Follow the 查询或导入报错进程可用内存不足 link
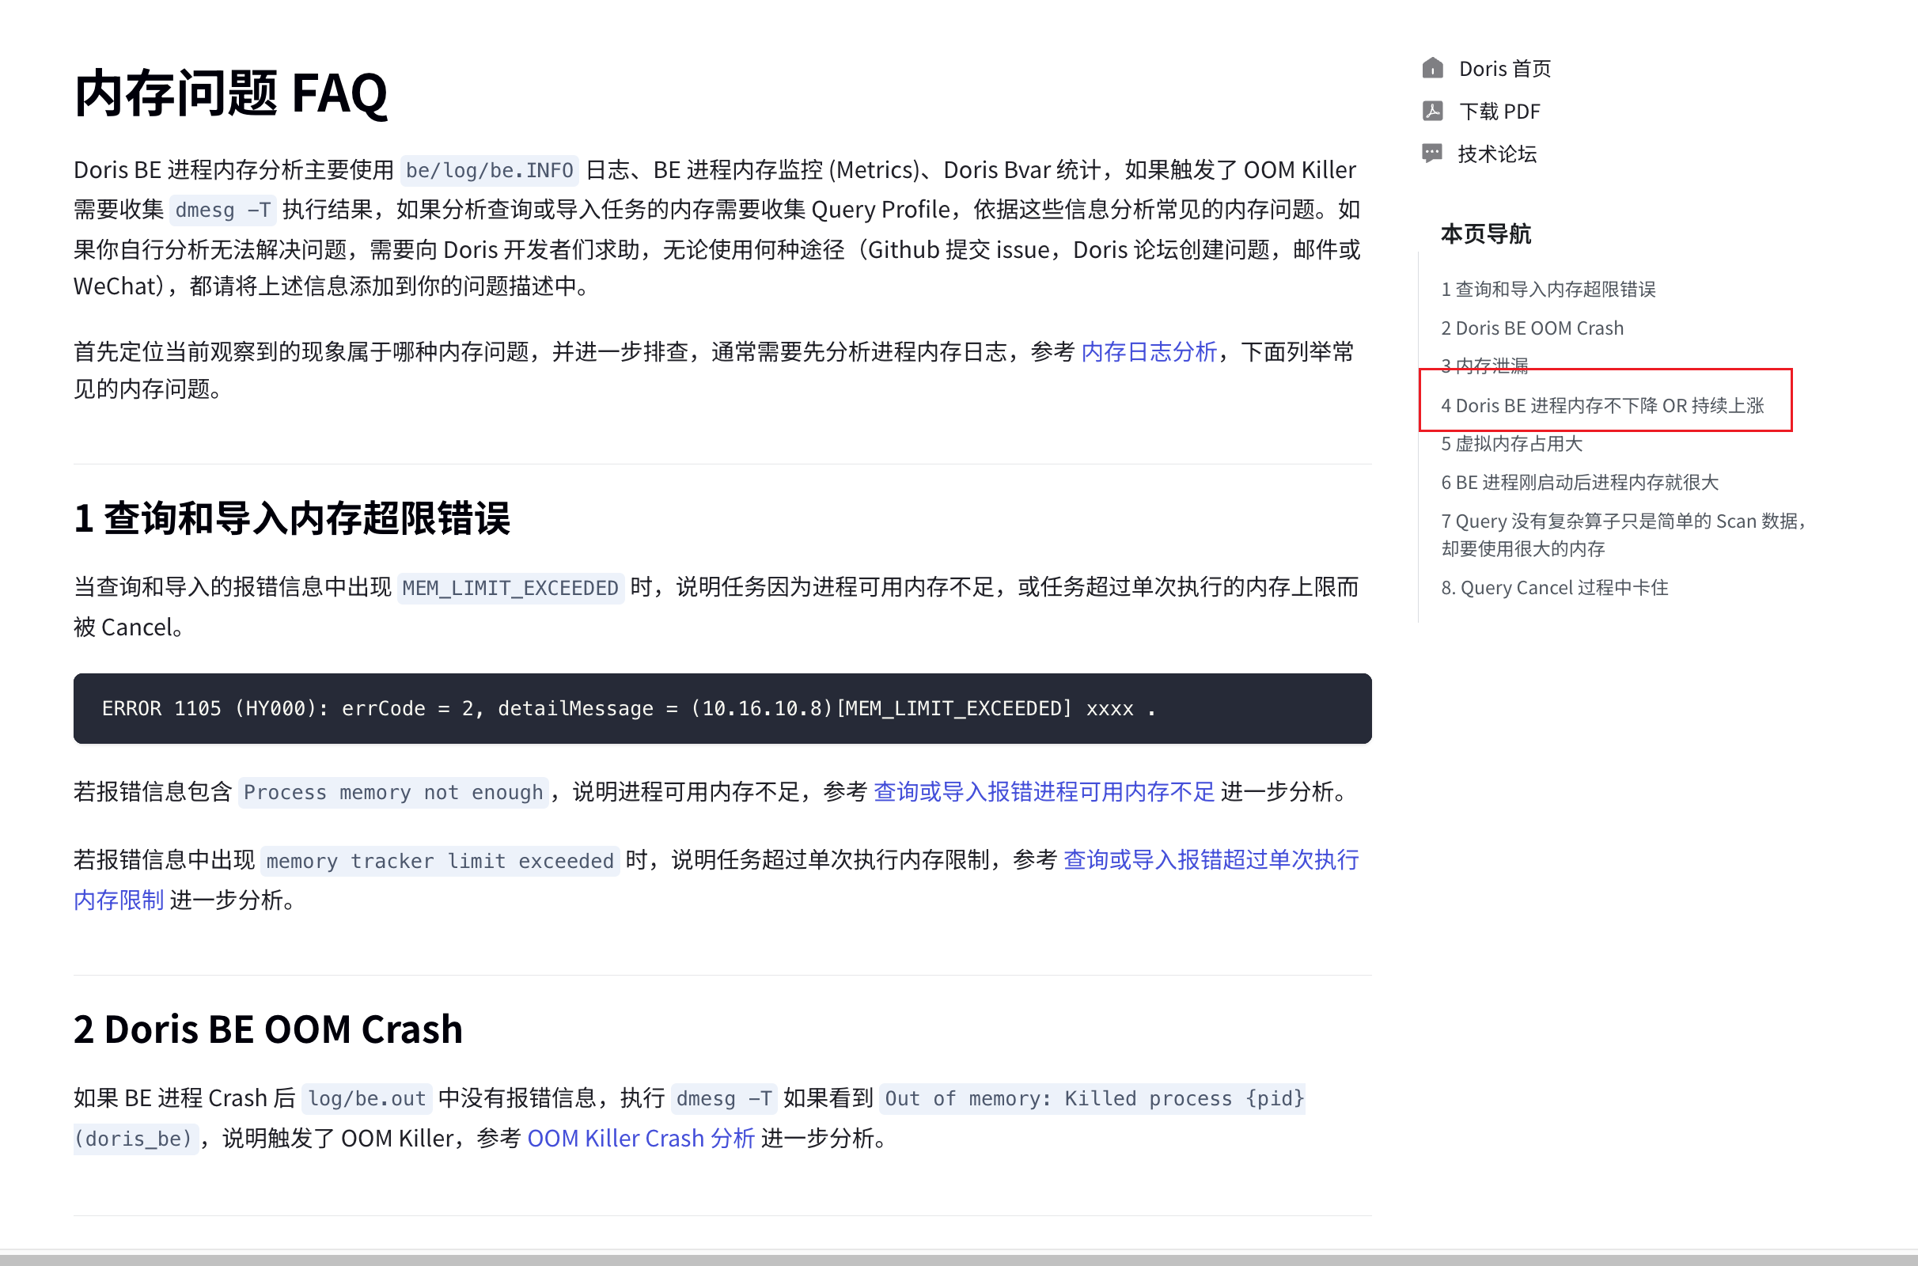 (x=1044, y=791)
